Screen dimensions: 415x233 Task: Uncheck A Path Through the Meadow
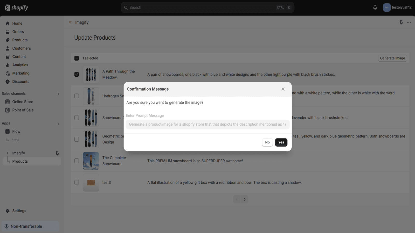(77, 74)
